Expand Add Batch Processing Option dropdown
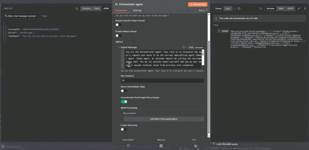The height and width of the screenshot is (150, 309). (164, 119)
